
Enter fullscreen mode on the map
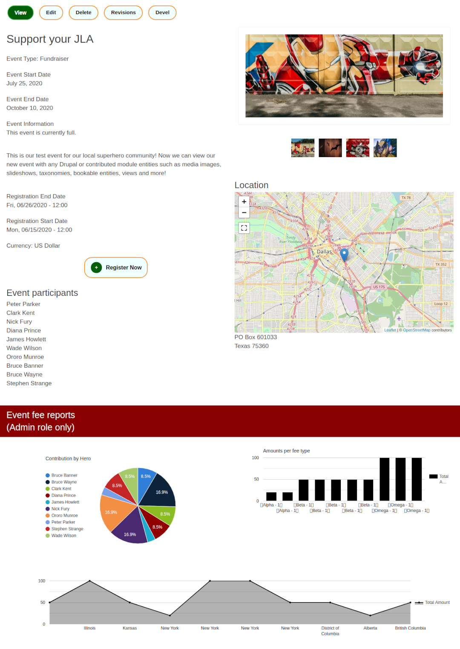(244, 228)
